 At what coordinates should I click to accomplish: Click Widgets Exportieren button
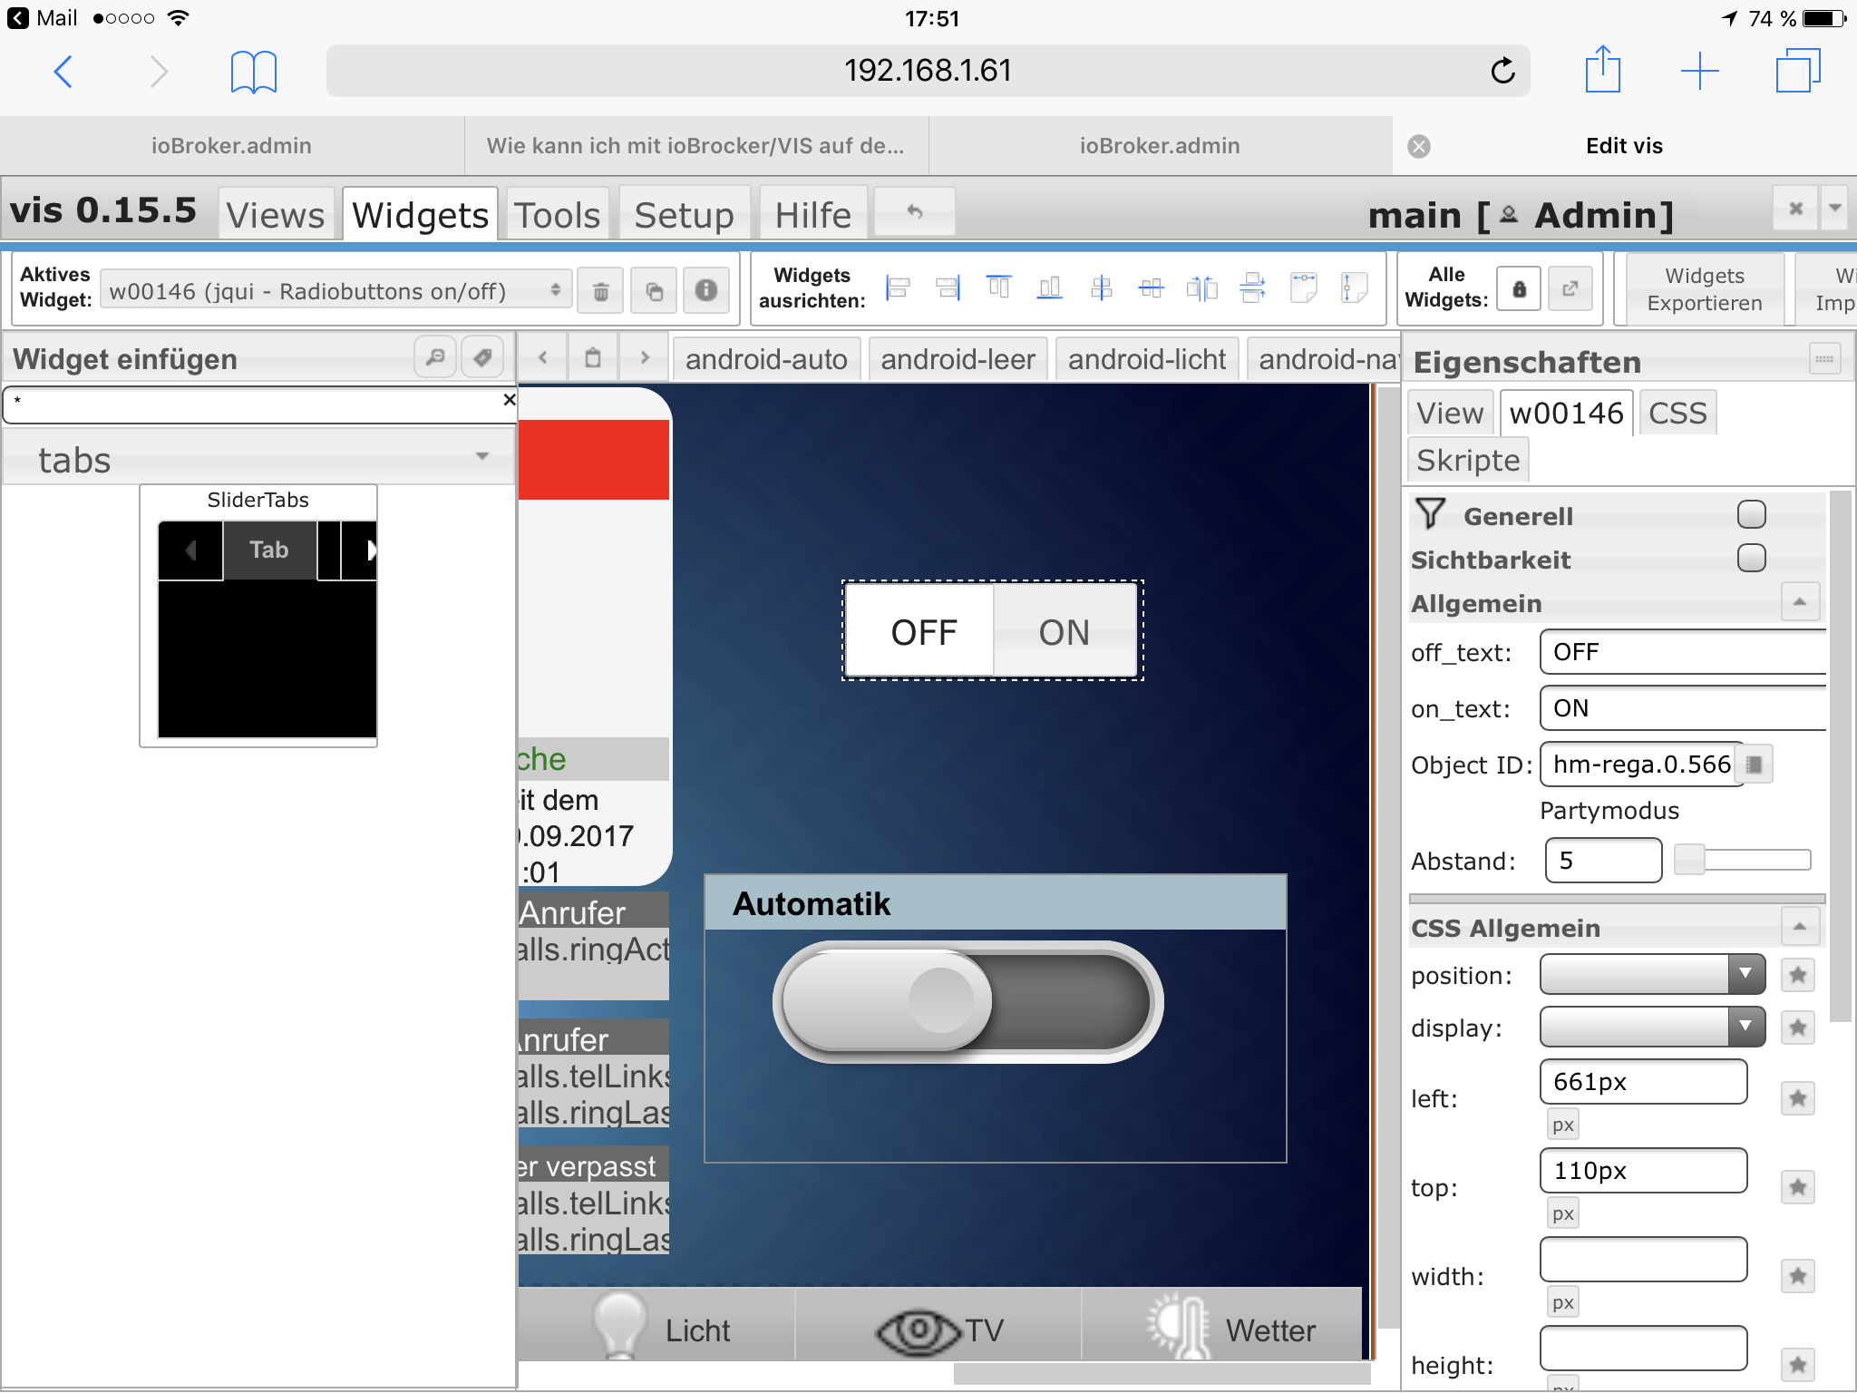pos(1704,289)
